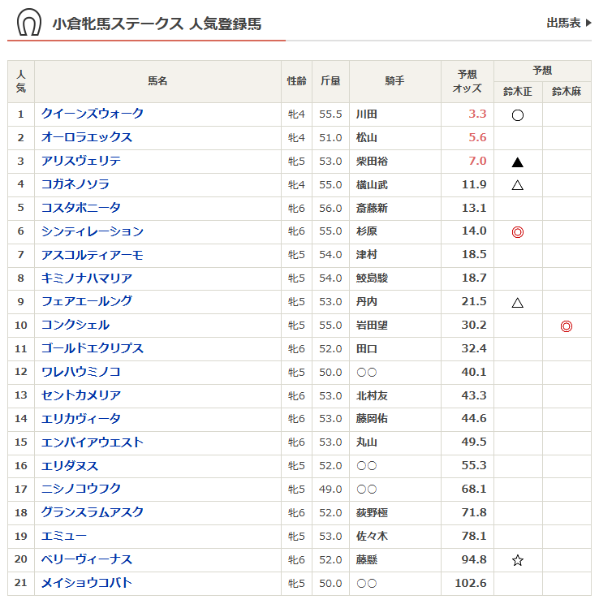Click the ゴールドエクリプス horse name
Screen dimensions: 599x604
coord(93,349)
